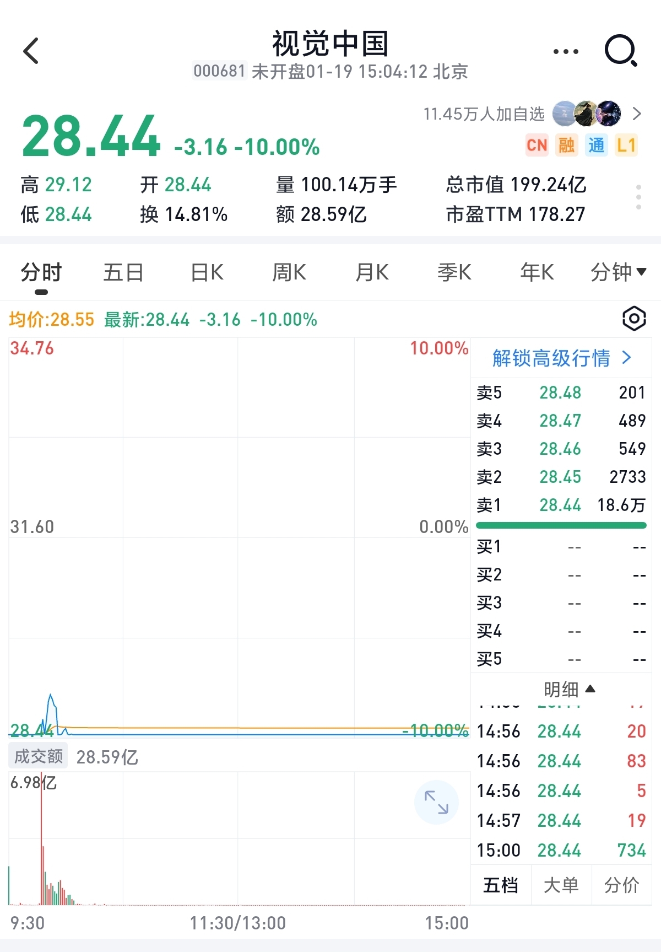Viewport: 661px width, 952px height.
Task: Tap the 14:56 trade with 20
Action: coord(561,731)
